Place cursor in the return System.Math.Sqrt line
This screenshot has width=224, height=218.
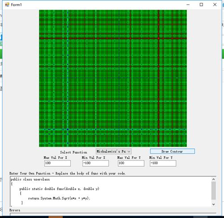point(59,198)
